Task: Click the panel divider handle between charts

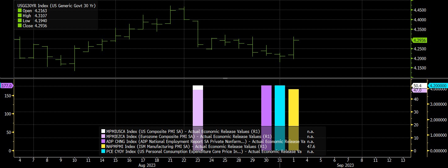Action: tap(225, 78)
